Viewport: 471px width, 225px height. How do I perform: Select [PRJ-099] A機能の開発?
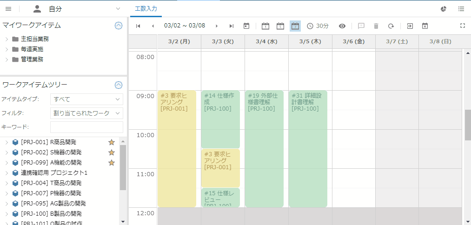51,163
